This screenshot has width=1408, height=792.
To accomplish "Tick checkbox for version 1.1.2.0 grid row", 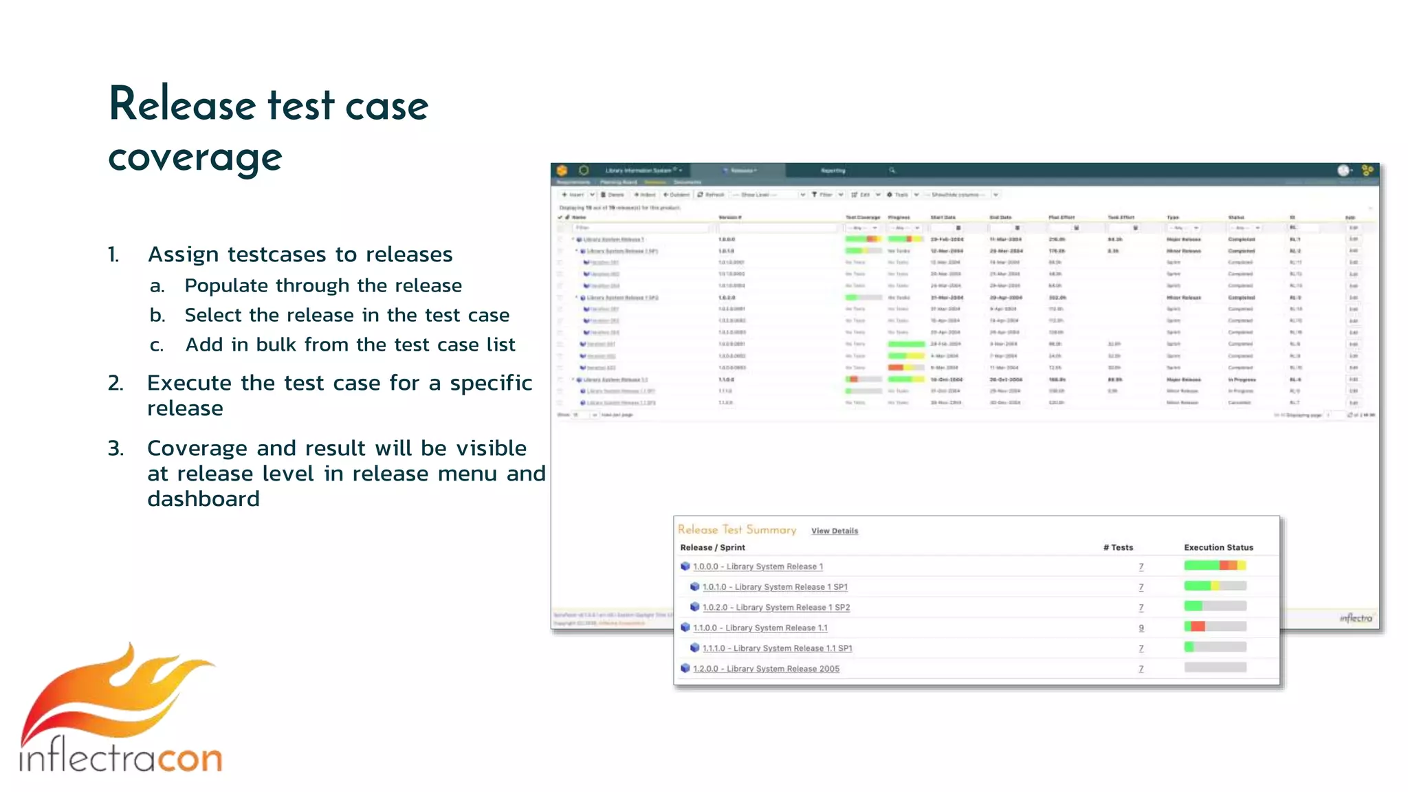I will coord(560,403).
